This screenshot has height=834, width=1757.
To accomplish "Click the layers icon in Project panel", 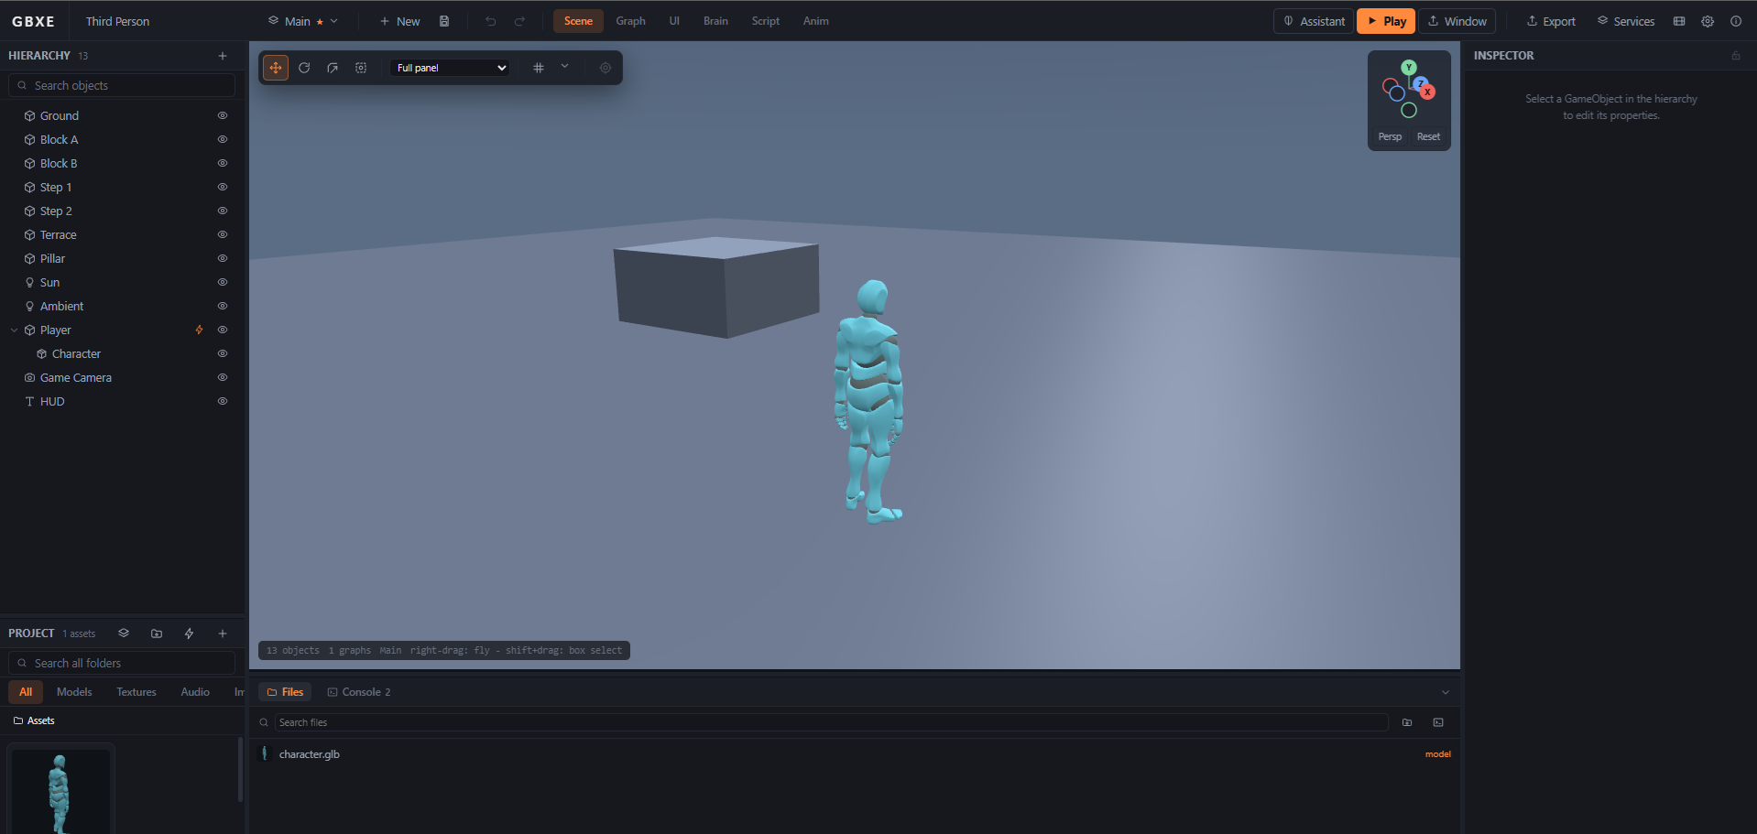I will tap(124, 634).
